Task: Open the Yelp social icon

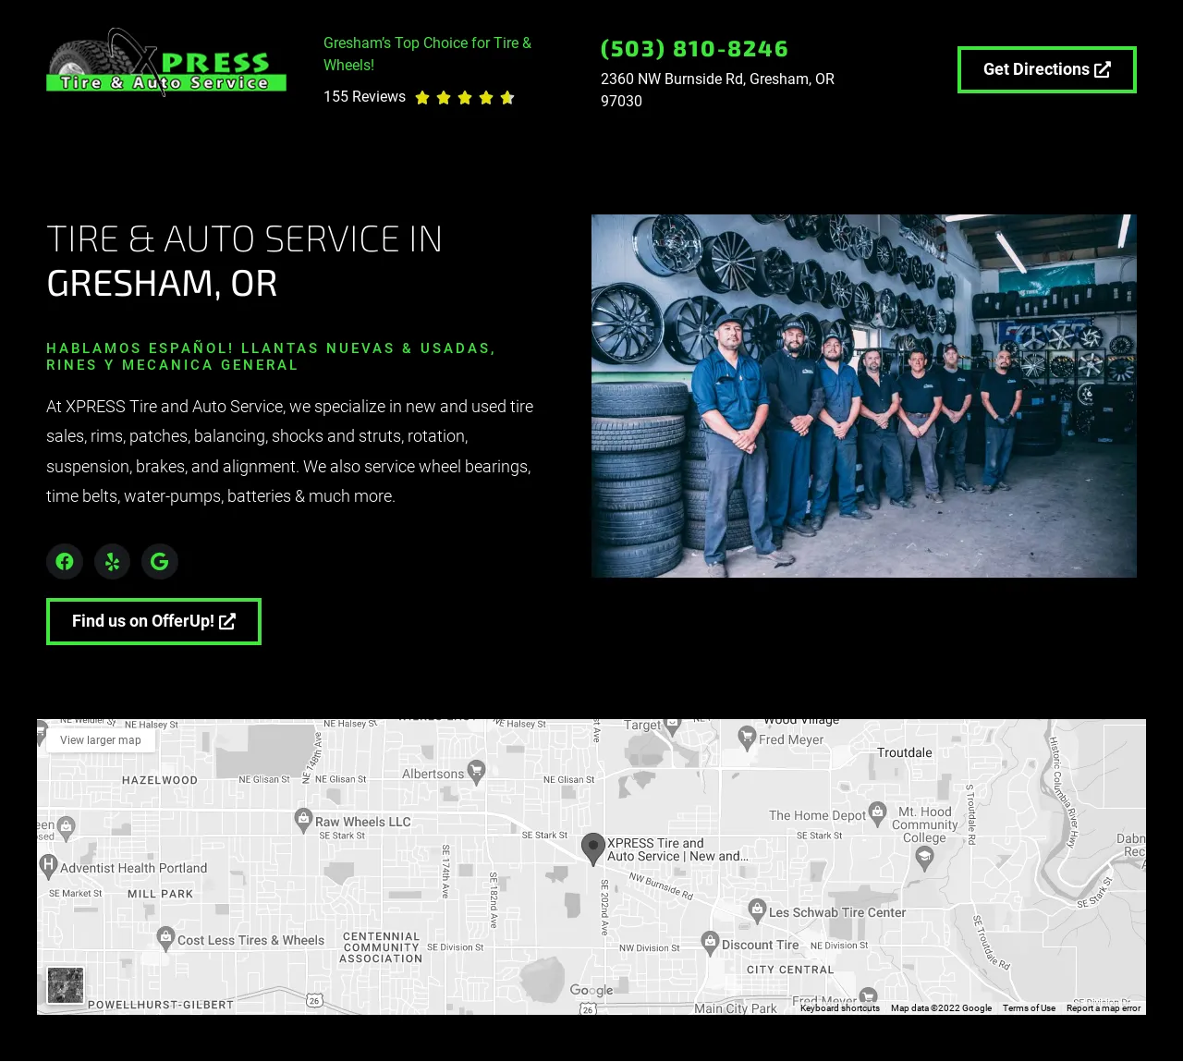Action: point(112,561)
